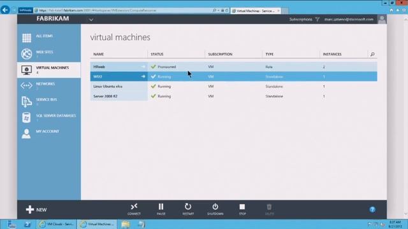
Task: Click the user avatar icon
Action: tap(382, 19)
